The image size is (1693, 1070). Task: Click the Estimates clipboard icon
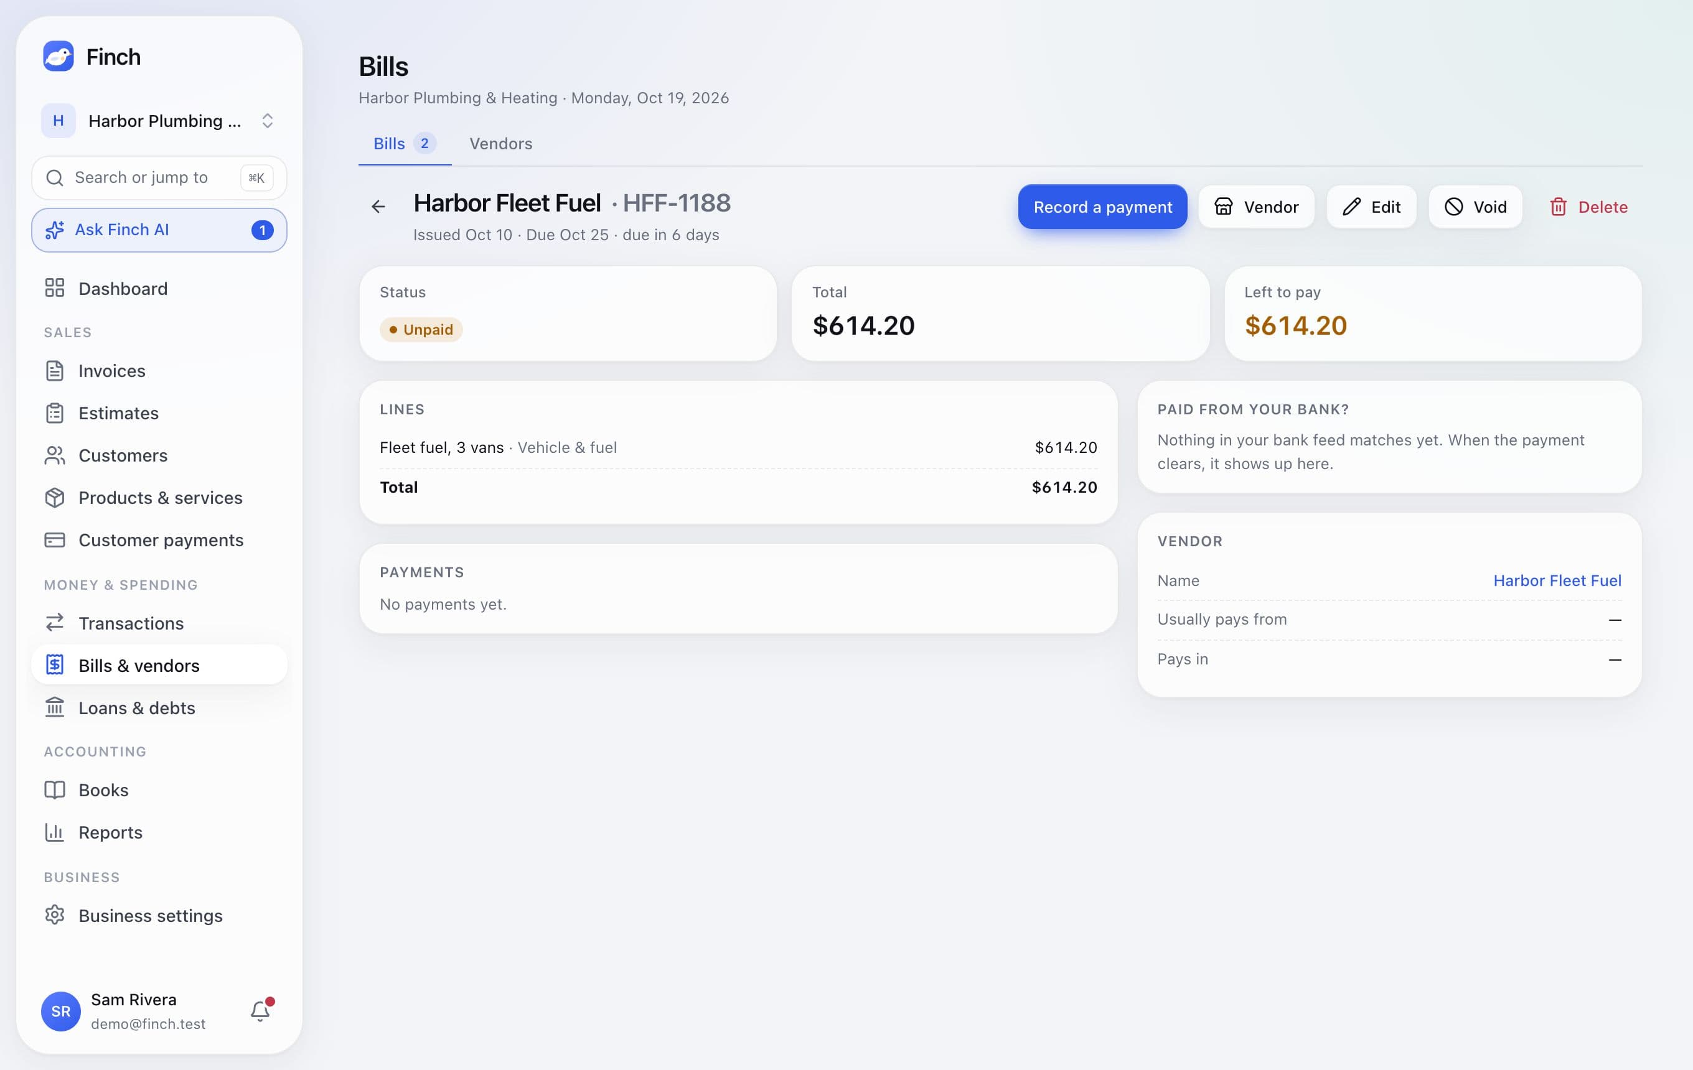(55, 413)
